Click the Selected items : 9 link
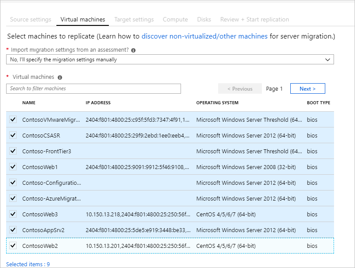 (x=28, y=264)
